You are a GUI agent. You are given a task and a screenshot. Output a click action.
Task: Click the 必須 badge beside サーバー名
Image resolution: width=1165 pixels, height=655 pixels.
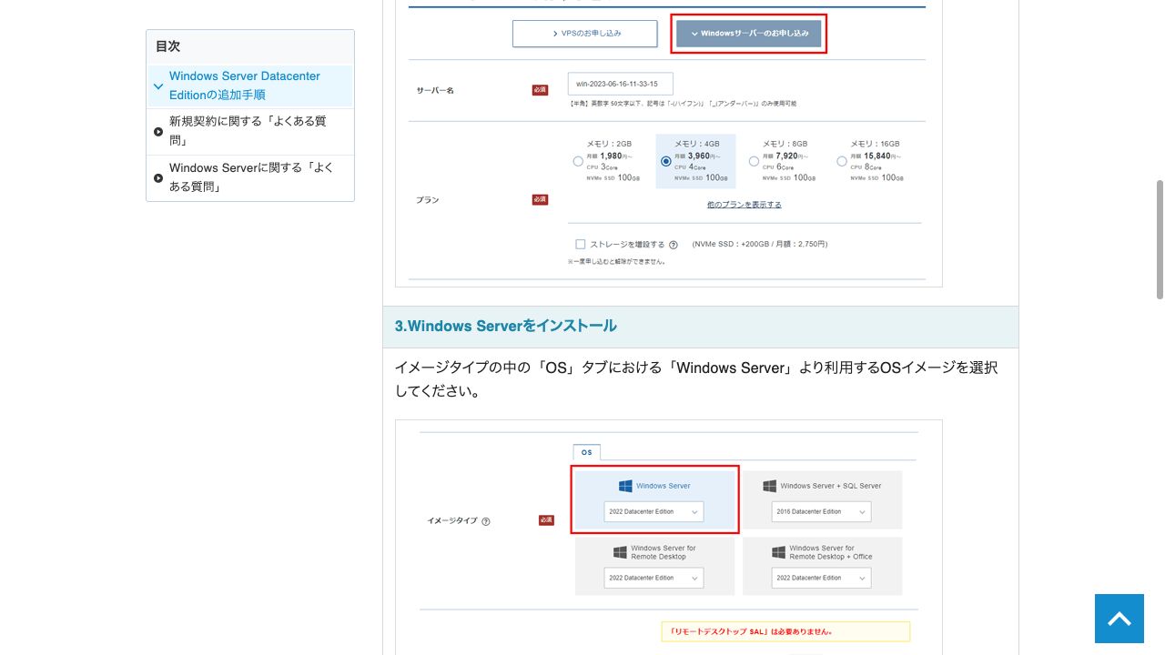pyautogui.click(x=540, y=90)
